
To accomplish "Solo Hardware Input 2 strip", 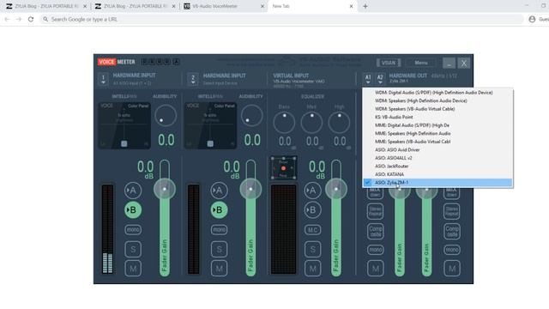I will (220, 249).
